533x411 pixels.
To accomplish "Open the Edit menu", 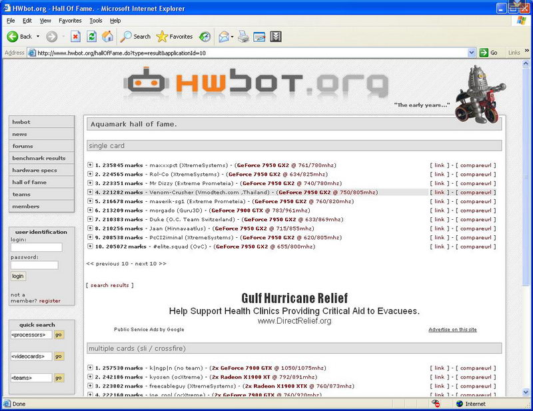I will (x=27, y=21).
